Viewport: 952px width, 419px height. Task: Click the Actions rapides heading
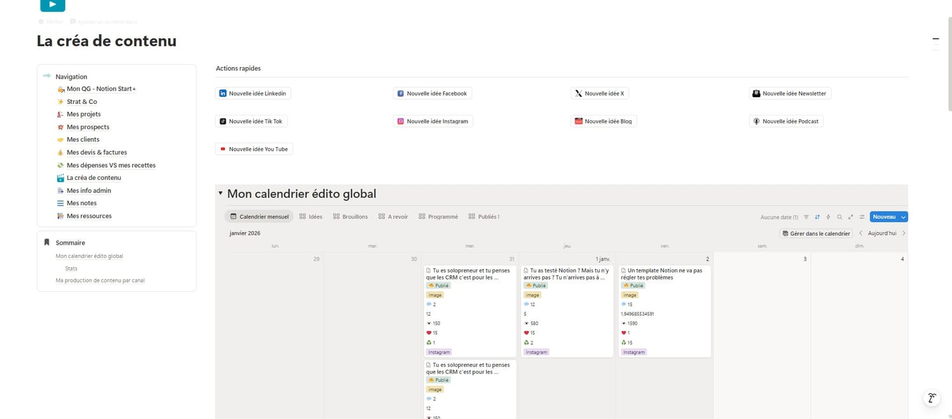coord(238,68)
